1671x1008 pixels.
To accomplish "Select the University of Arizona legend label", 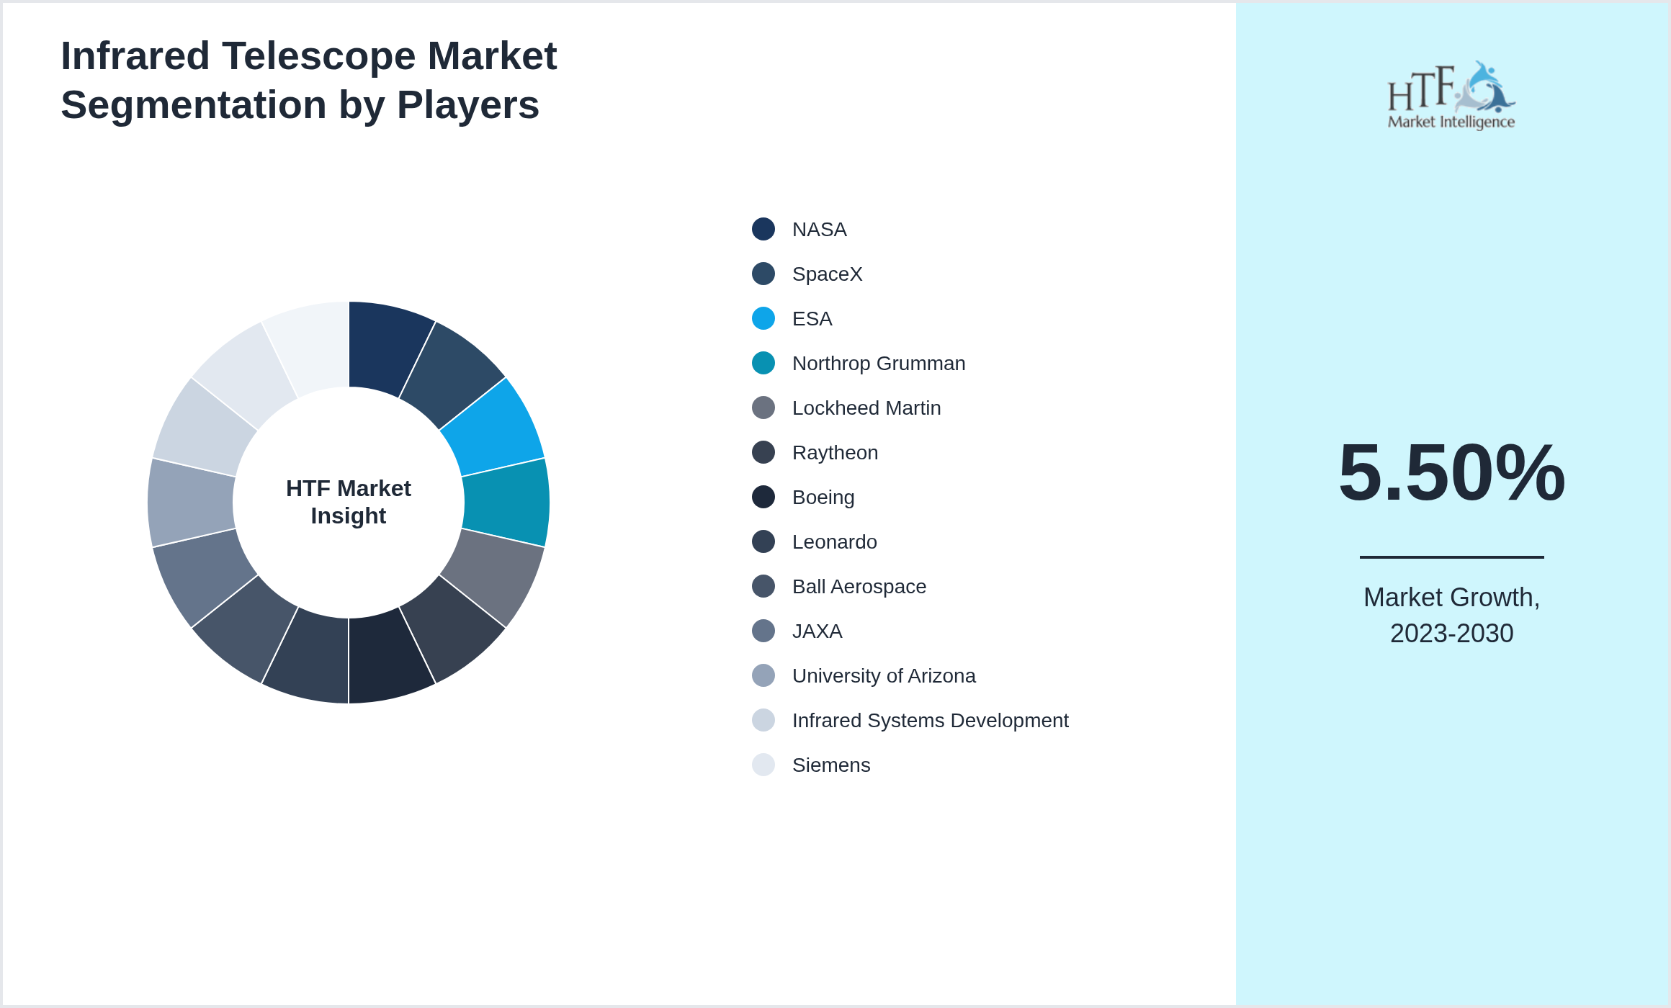I will [x=884, y=676].
